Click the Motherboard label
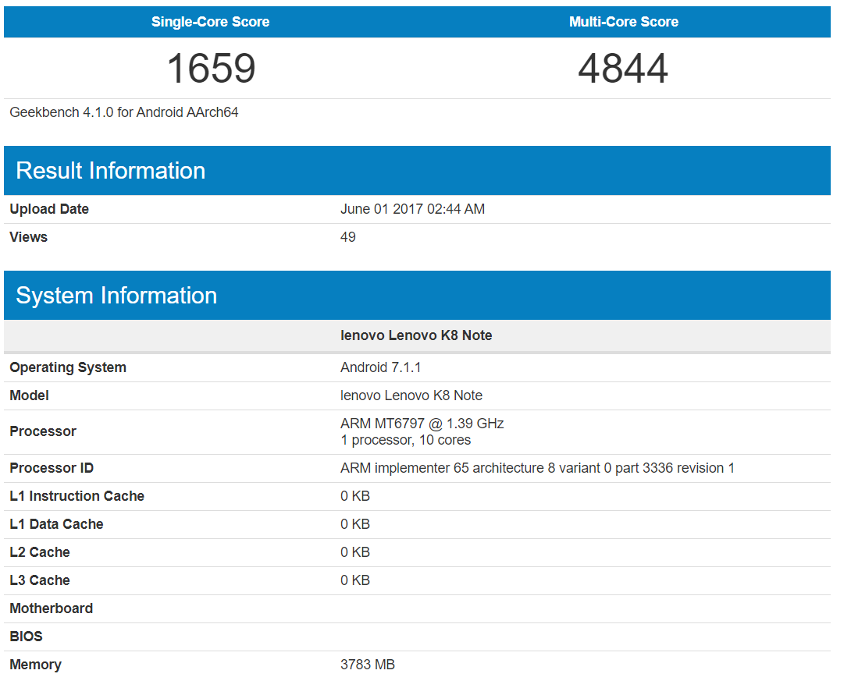Image resolution: width=851 pixels, height=688 pixels. tap(51, 609)
